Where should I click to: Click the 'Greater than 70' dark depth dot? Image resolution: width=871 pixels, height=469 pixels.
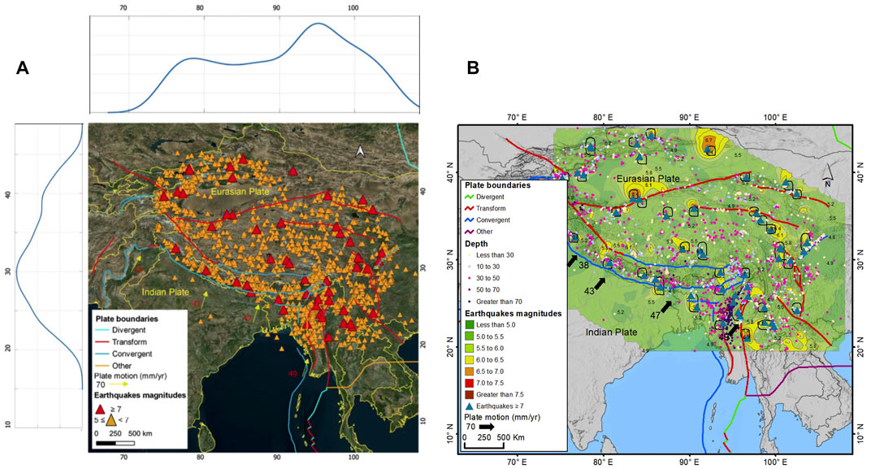470,302
